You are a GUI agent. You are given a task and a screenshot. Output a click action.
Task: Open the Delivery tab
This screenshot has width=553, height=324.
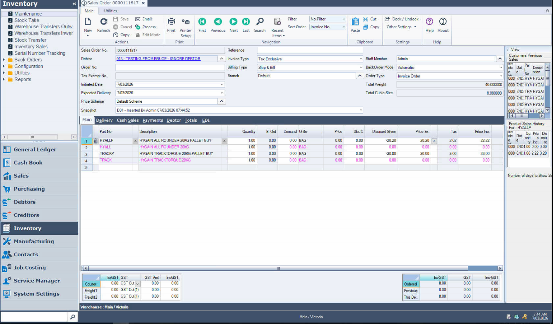pyautogui.click(x=104, y=120)
